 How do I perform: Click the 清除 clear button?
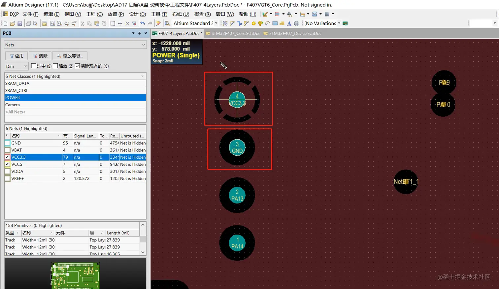coord(40,56)
